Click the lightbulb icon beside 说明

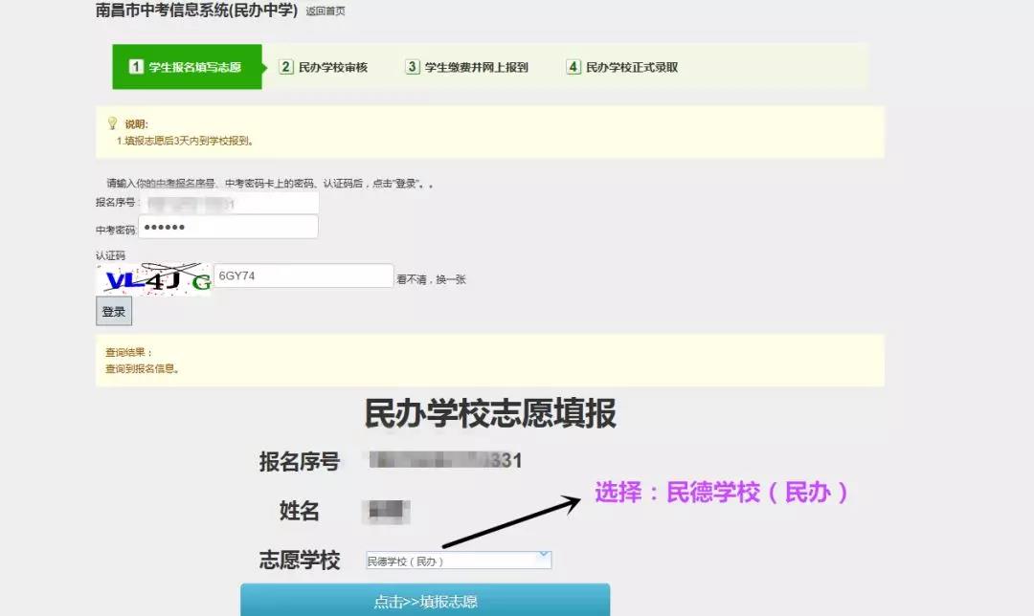[112, 123]
